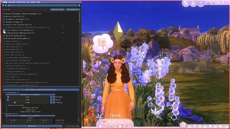
Task: Open the relationships two-people icon
Action: (200, 126)
